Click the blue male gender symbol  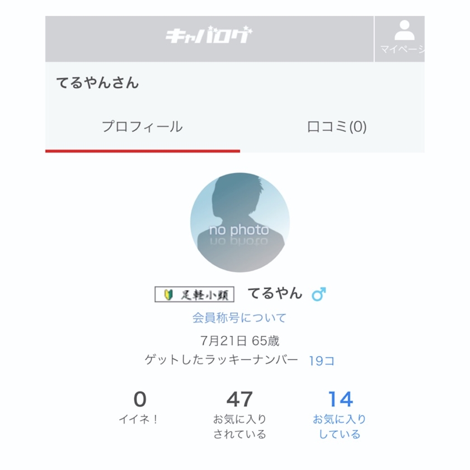point(319,294)
